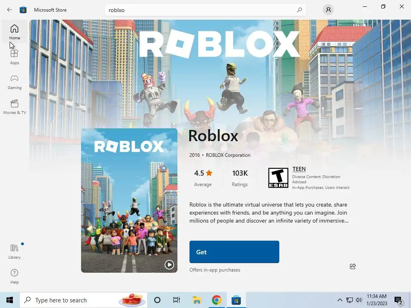Open the Windows Start menu

(10, 300)
